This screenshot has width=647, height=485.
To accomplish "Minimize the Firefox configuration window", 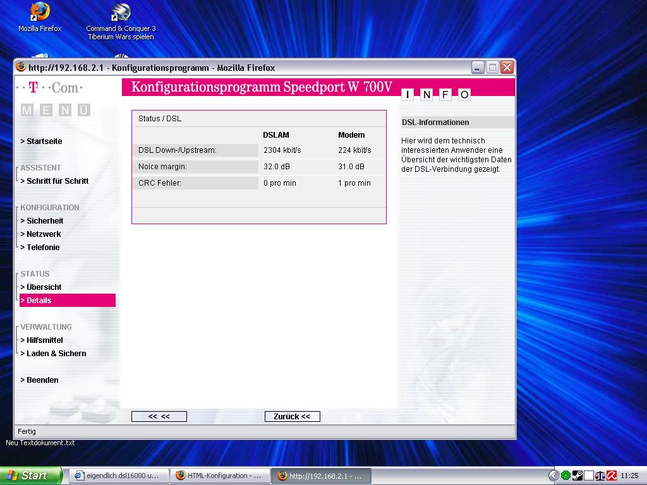I will tap(478, 67).
